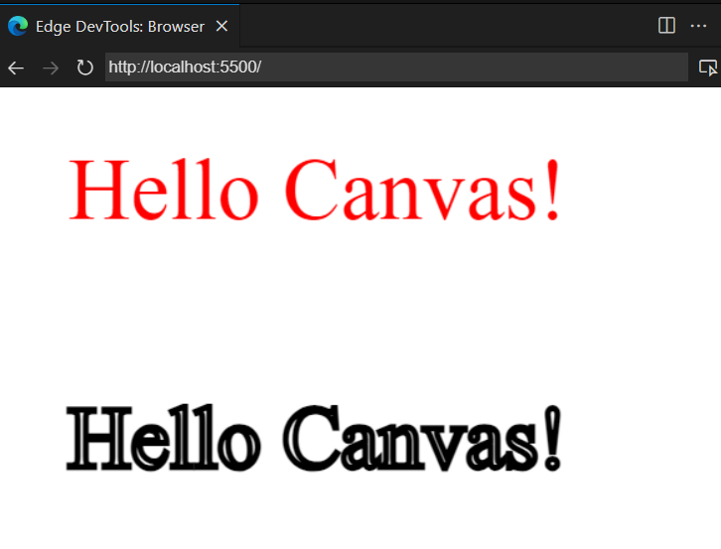Image resolution: width=721 pixels, height=549 pixels.
Task: Go back using the left arrow
Action: [16, 68]
